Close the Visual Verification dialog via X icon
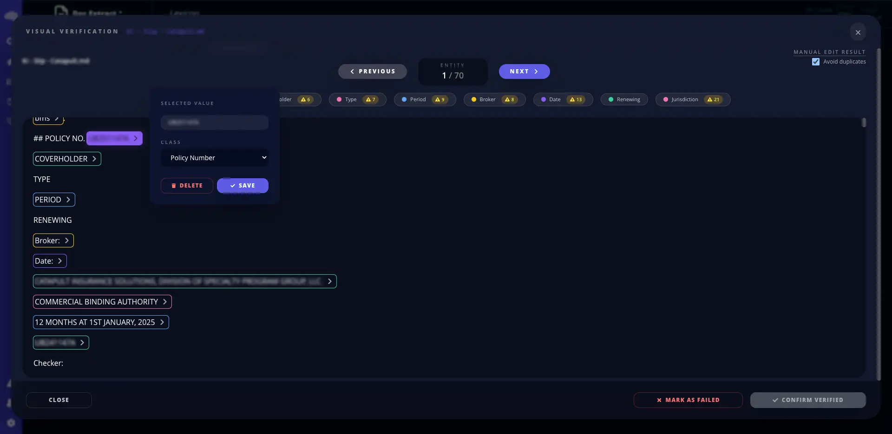Image resolution: width=892 pixels, height=434 pixels. point(857,32)
